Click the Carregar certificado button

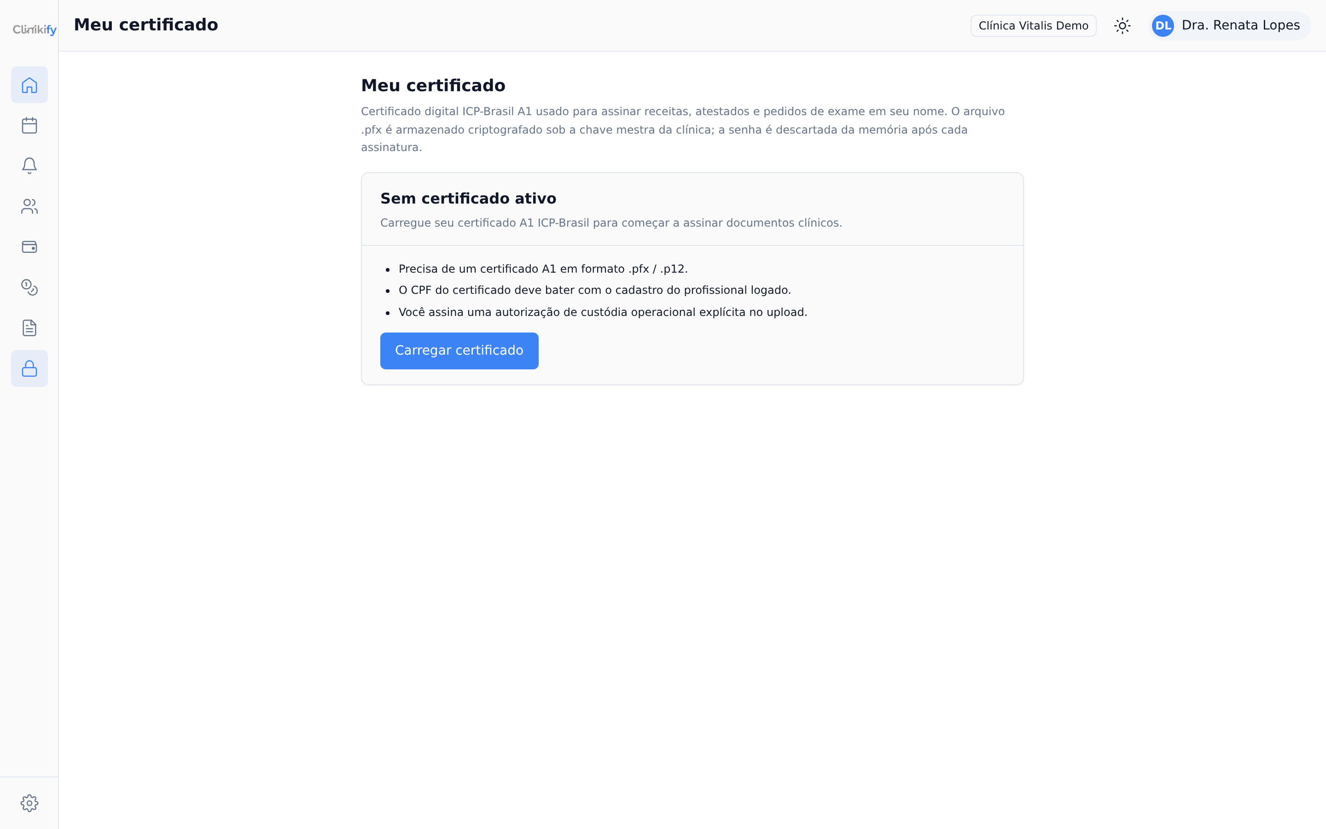coord(459,351)
